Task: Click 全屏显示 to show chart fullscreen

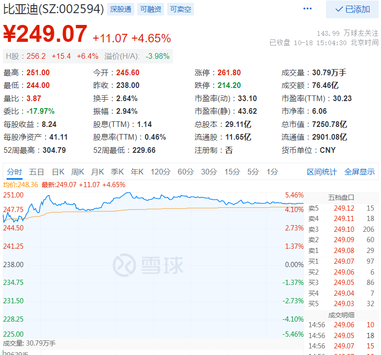Action: point(359,172)
